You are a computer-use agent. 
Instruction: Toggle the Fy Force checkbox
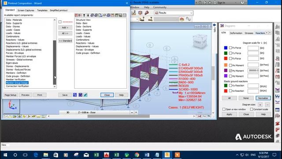230,53
